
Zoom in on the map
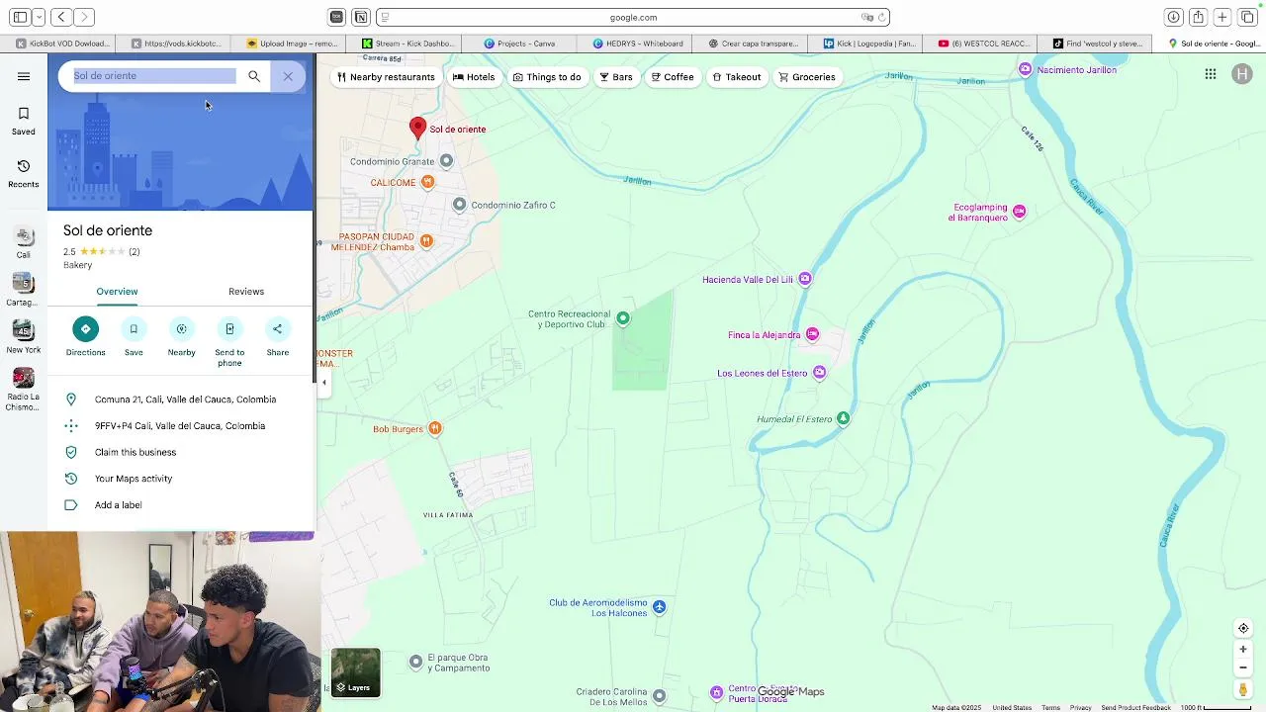point(1243,650)
